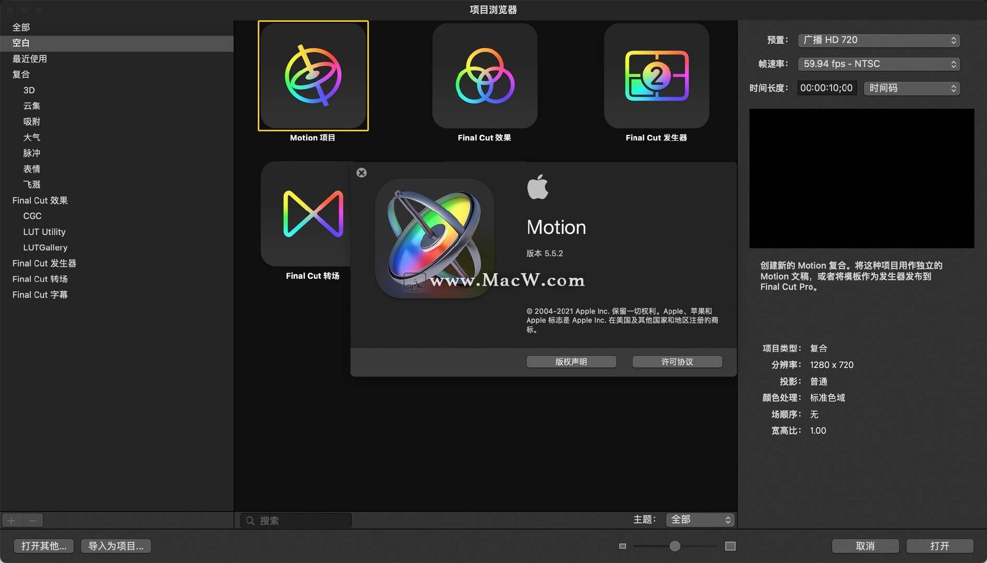Viewport: 987px width, 563px height.
Task: Choose the Final Cut 发生器 template icon
Action: click(656, 76)
